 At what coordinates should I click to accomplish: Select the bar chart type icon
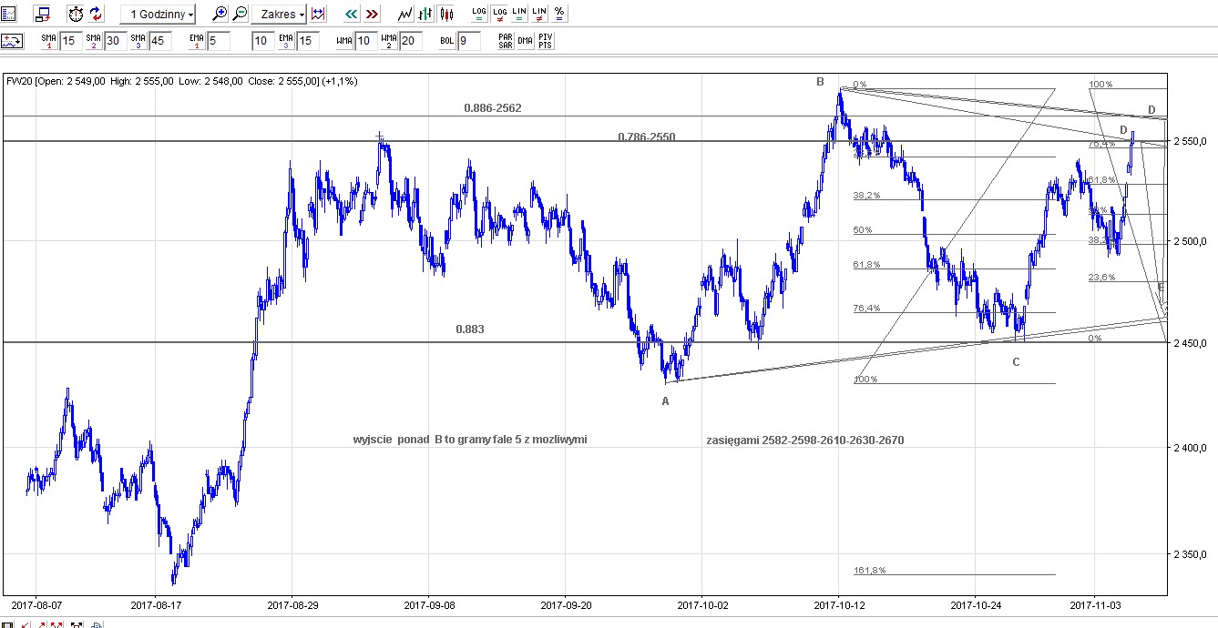(x=425, y=14)
